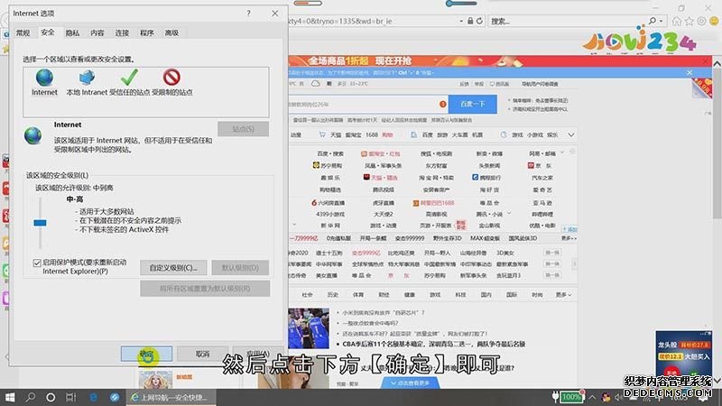
Task: Open the Windows Start button
Action: point(10,397)
